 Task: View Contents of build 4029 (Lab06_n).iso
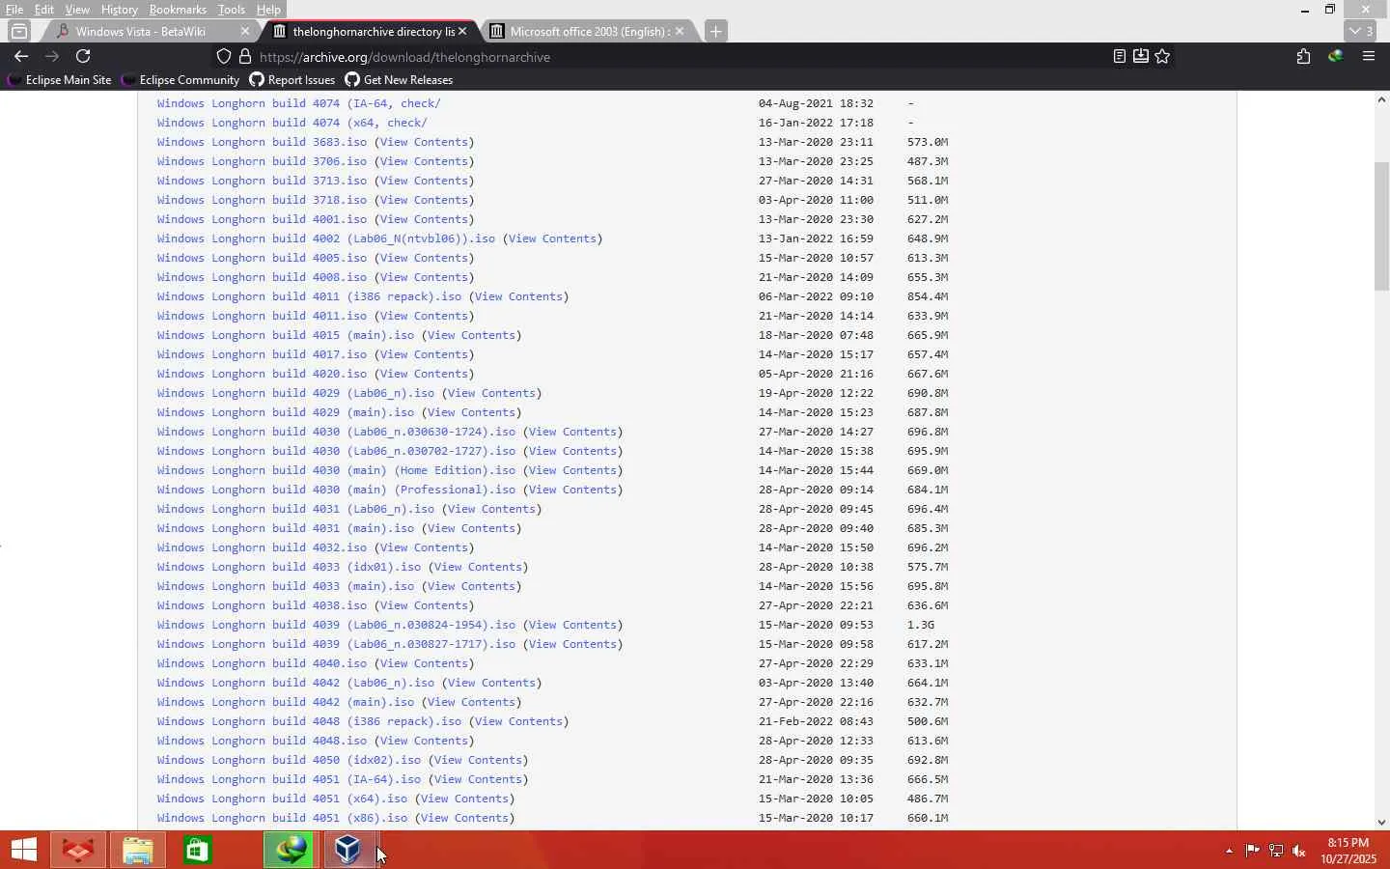[x=491, y=393]
